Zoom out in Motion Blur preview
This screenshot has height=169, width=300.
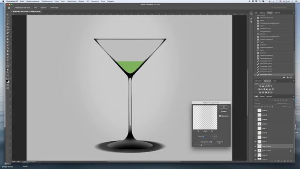[198, 131]
